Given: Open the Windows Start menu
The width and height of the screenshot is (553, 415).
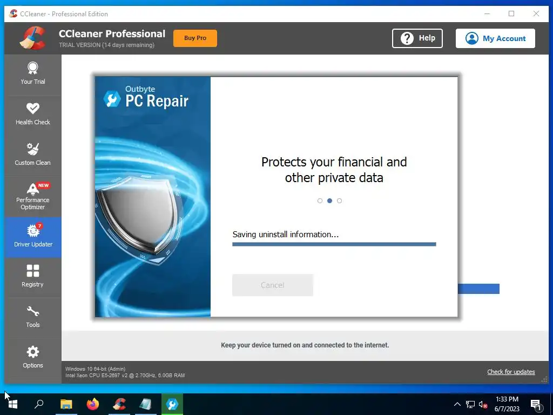Looking at the screenshot, I should click(13, 404).
